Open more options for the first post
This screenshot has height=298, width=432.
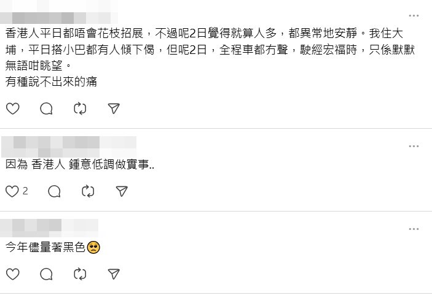tap(414, 14)
